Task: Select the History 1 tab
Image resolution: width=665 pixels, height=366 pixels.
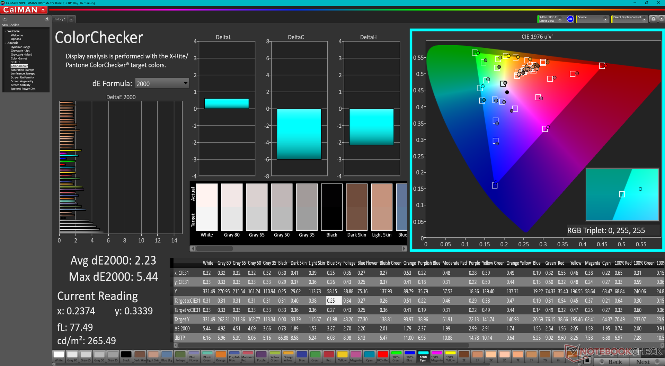Action: point(59,19)
